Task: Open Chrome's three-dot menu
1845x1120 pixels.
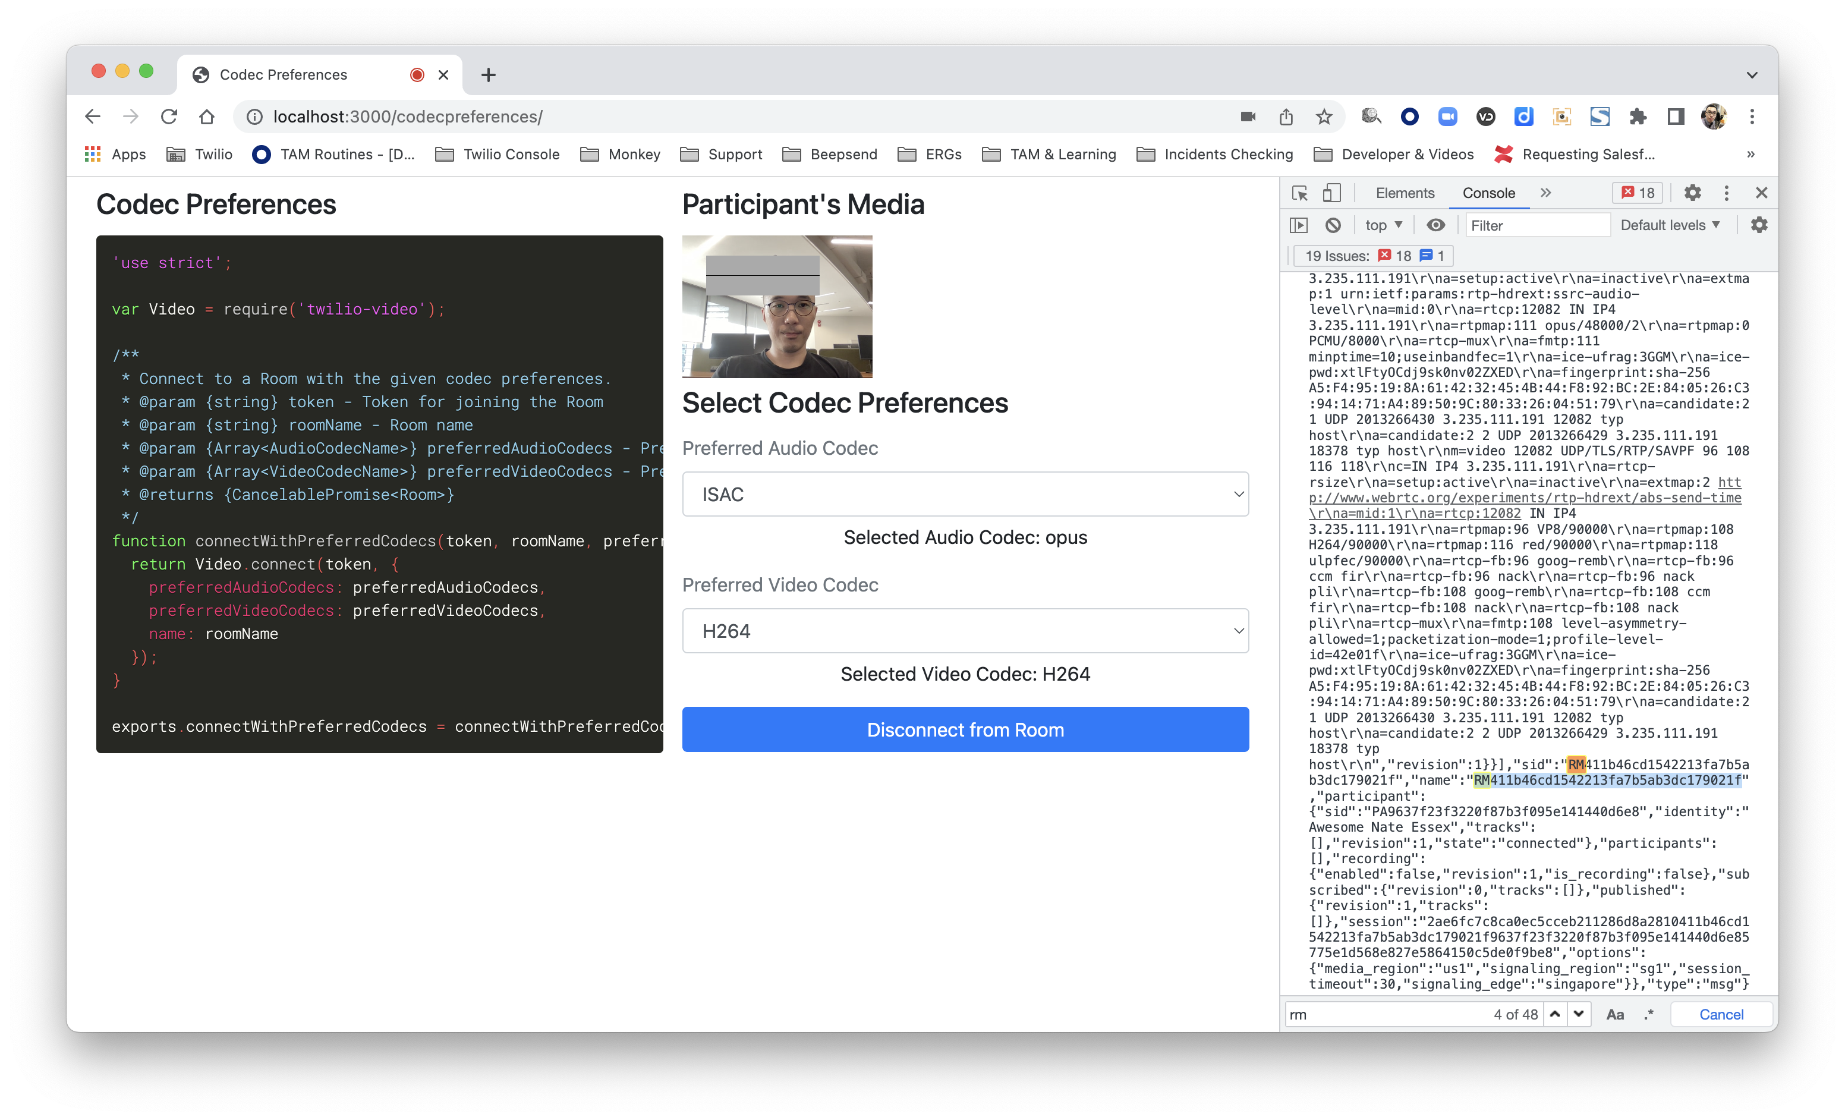Action: [1752, 117]
